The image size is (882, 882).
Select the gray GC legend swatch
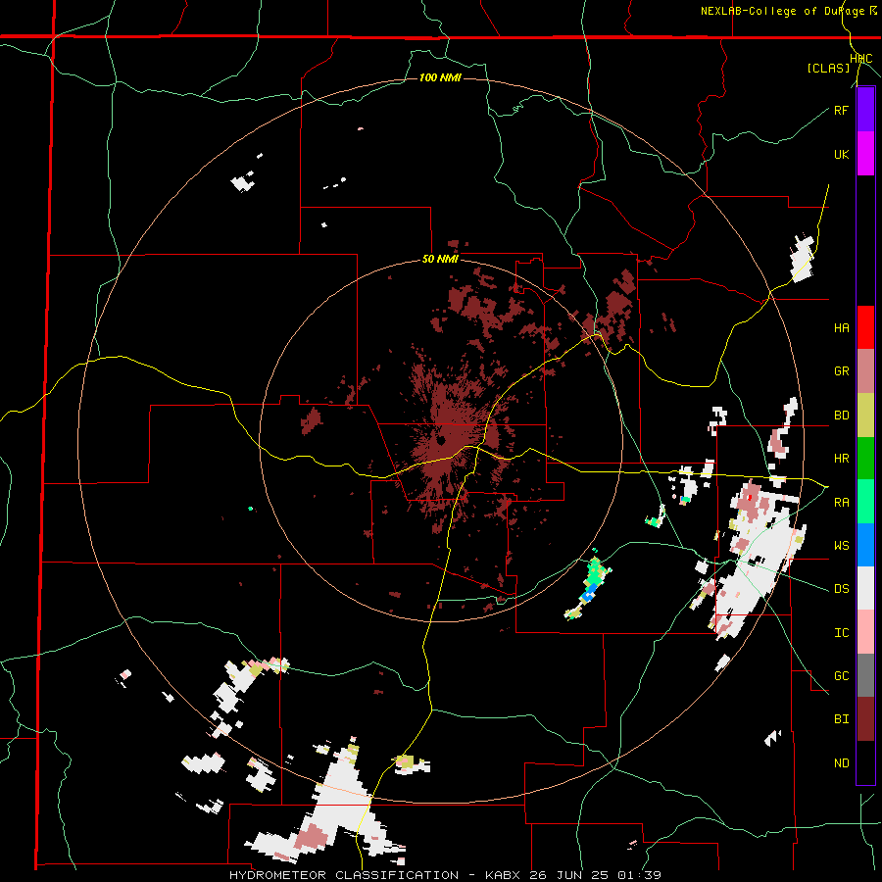pyautogui.click(x=865, y=675)
